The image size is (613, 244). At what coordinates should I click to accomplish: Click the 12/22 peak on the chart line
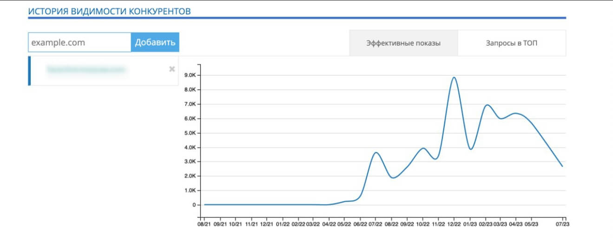tap(454, 77)
